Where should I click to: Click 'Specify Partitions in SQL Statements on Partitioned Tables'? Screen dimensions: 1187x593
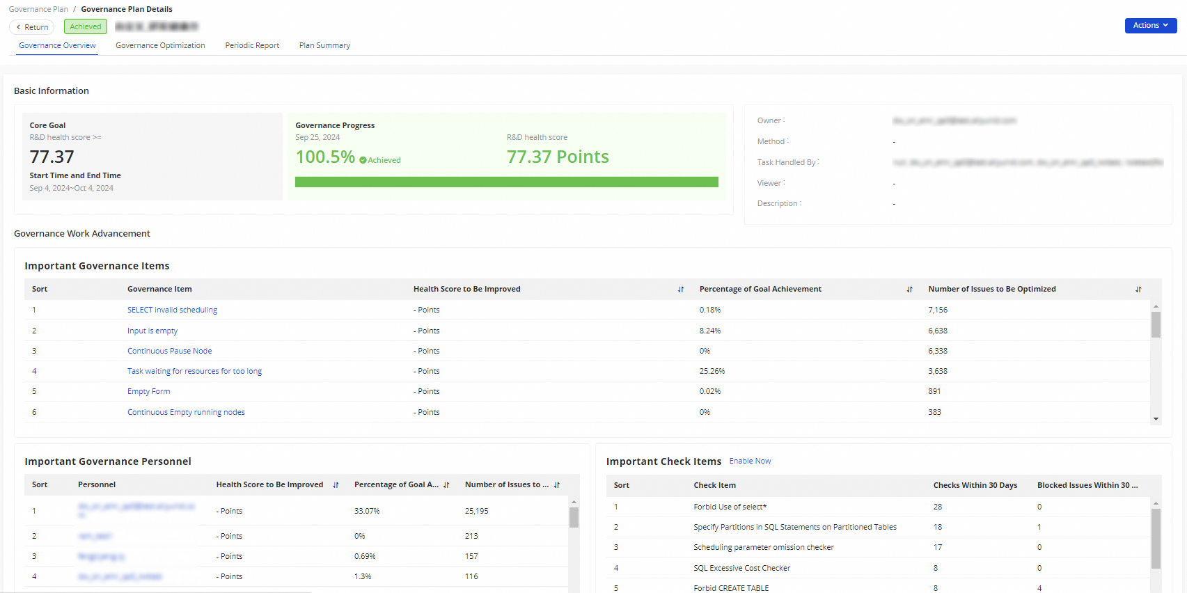[x=795, y=527]
